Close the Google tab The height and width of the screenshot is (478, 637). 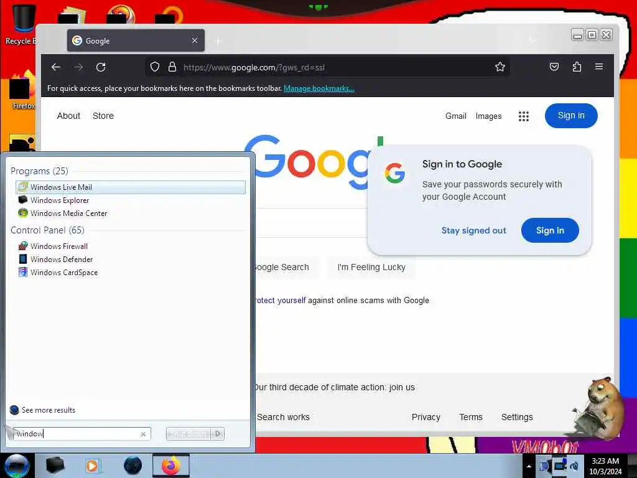coord(195,40)
